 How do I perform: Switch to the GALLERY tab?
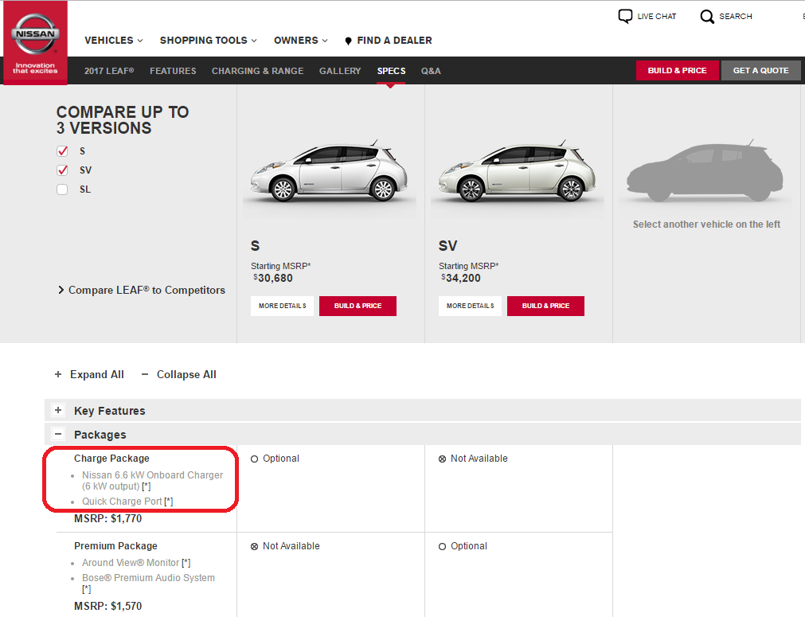(339, 71)
